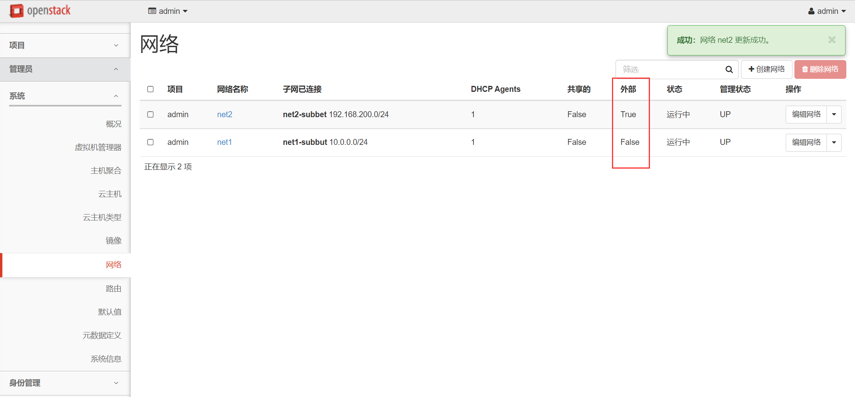
Task: Click the OpenStack logo
Action: pyautogui.click(x=40, y=11)
